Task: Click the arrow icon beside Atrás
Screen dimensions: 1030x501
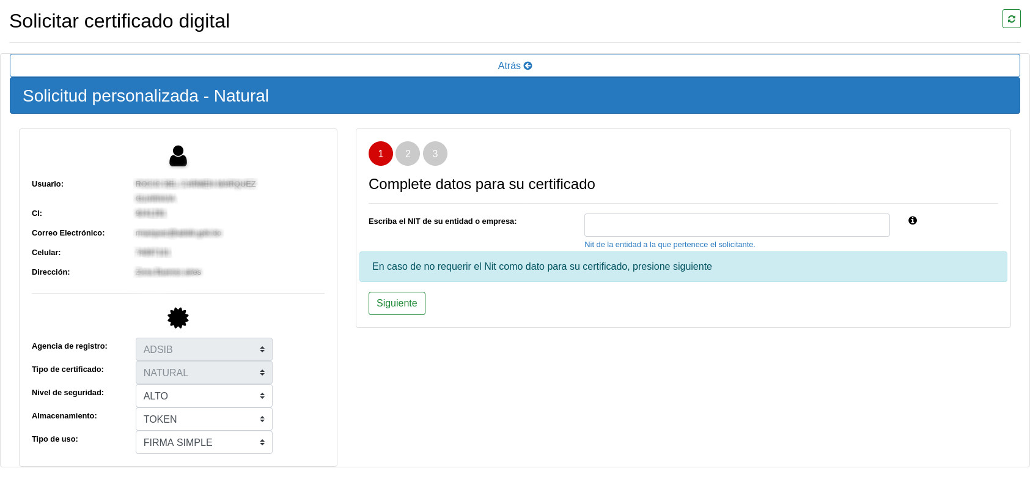Action: 528,66
